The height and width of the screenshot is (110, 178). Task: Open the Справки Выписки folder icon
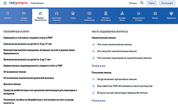[x=24, y=13]
